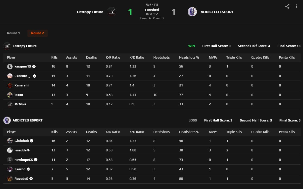Click Headshots % header in ADDICTED ESPORT table
This screenshot has width=303, height=189.
(x=189, y=132)
